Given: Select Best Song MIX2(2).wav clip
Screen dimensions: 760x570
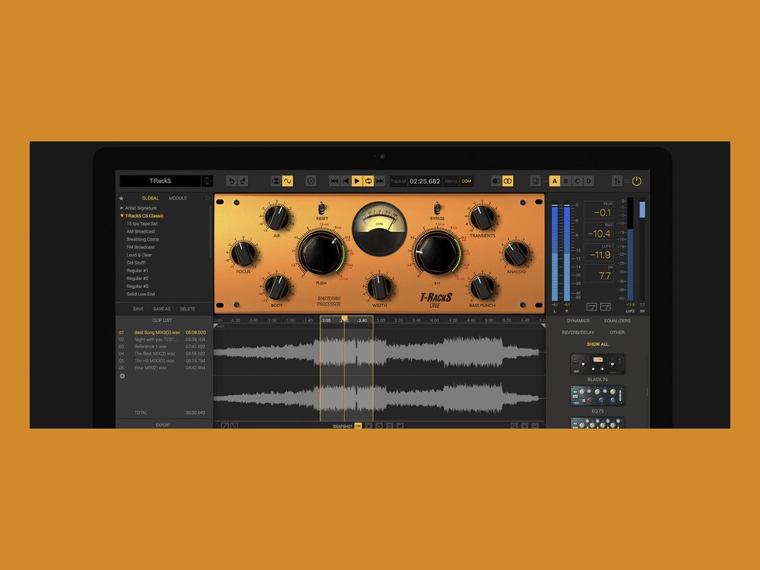Looking at the screenshot, I should 162,332.
